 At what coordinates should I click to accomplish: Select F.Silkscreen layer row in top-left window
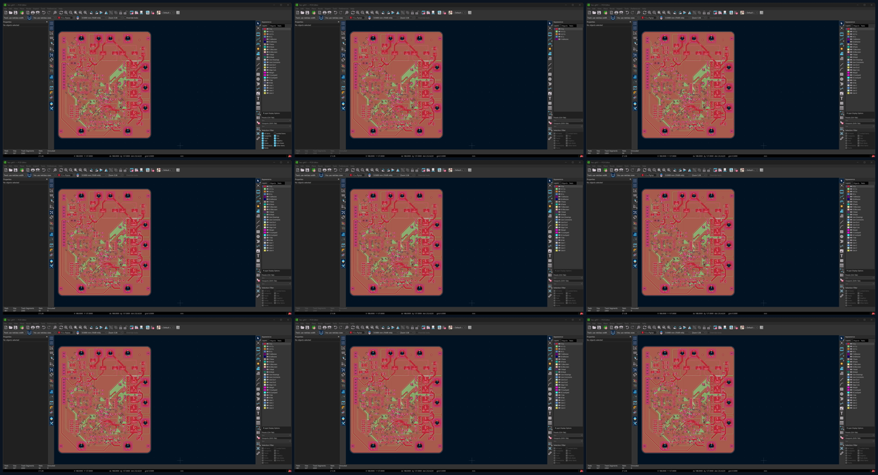(276, 49)
